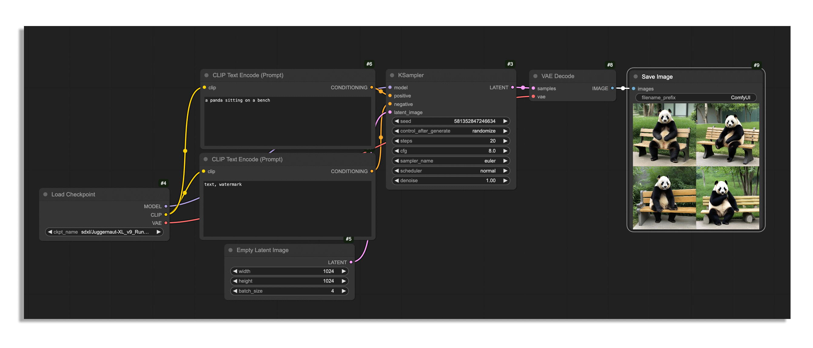
Task: Click the VAE Decode vae input socket
Action: tap(533, 97)
